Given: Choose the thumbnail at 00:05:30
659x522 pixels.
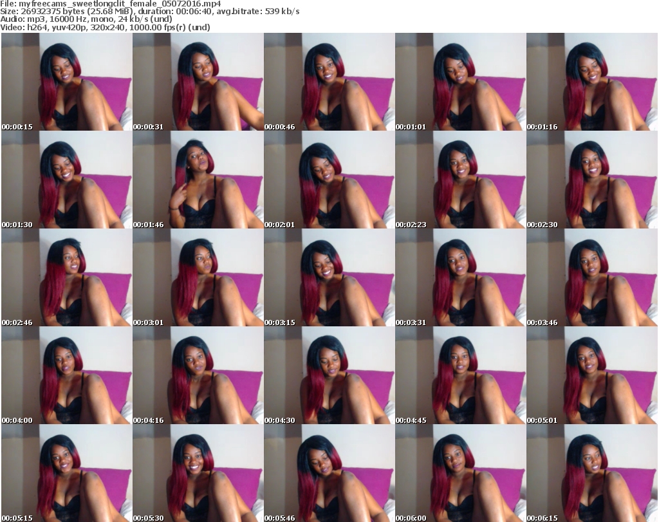Looking at the screenshot, I should (198, 473).
